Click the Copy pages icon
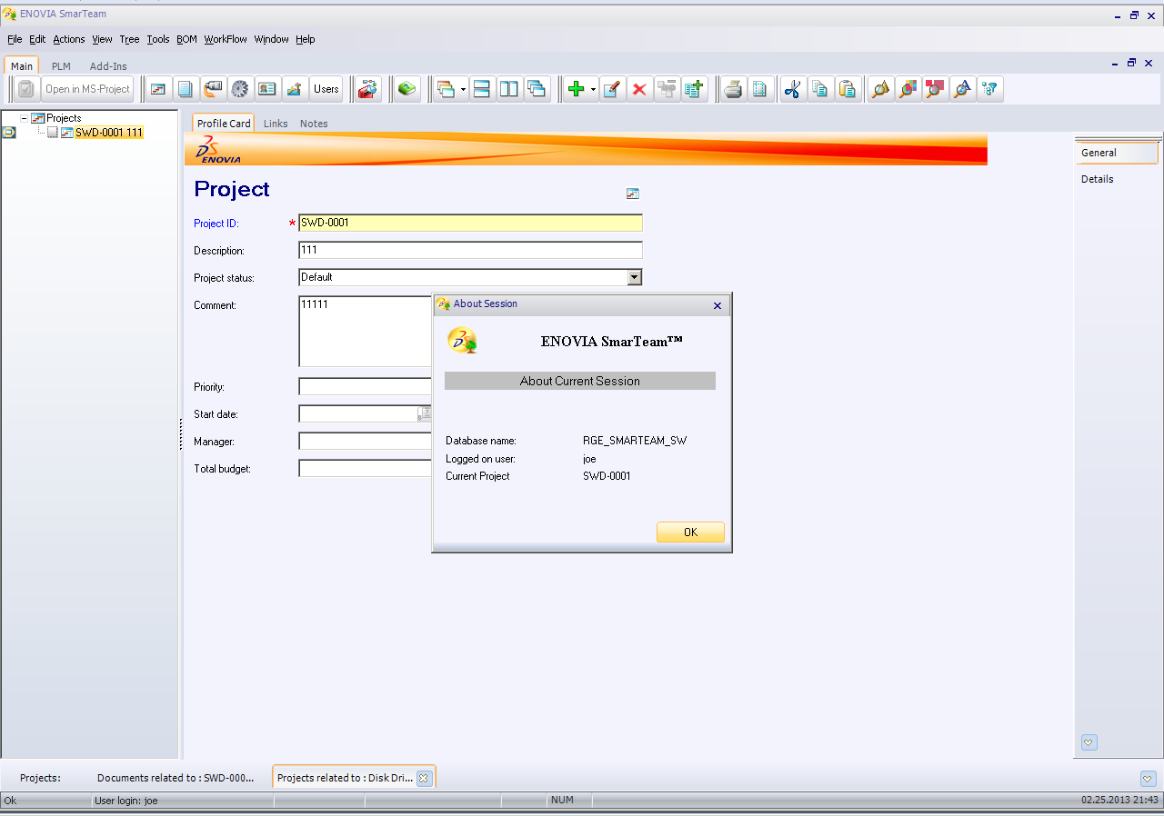Viewport: 1164px width, 816px height. click(x=820, y=89)
